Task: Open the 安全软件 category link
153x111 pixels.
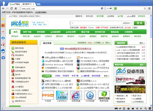Action: 37,36
